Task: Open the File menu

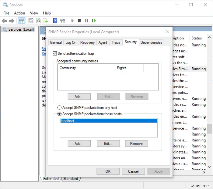Action: (6, 13)
